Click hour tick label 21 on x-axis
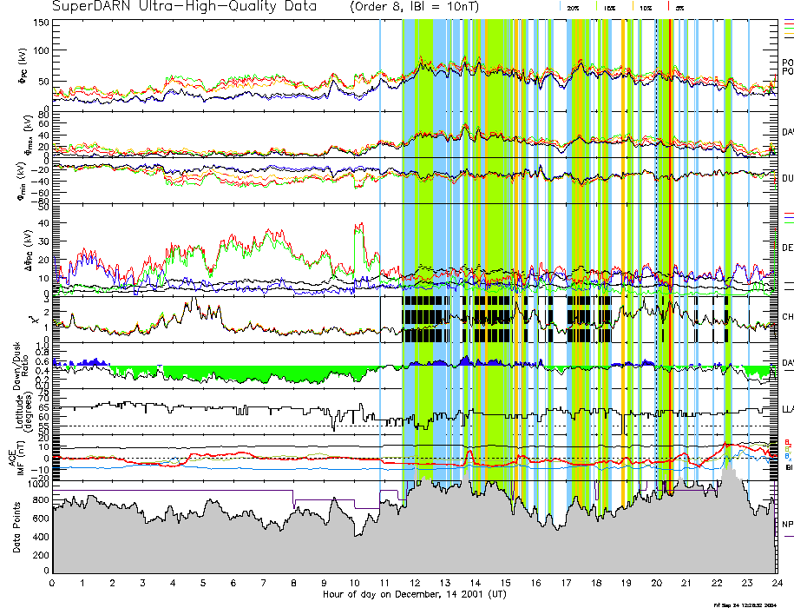This screenshot has width=794, height=608. [686, 583]
